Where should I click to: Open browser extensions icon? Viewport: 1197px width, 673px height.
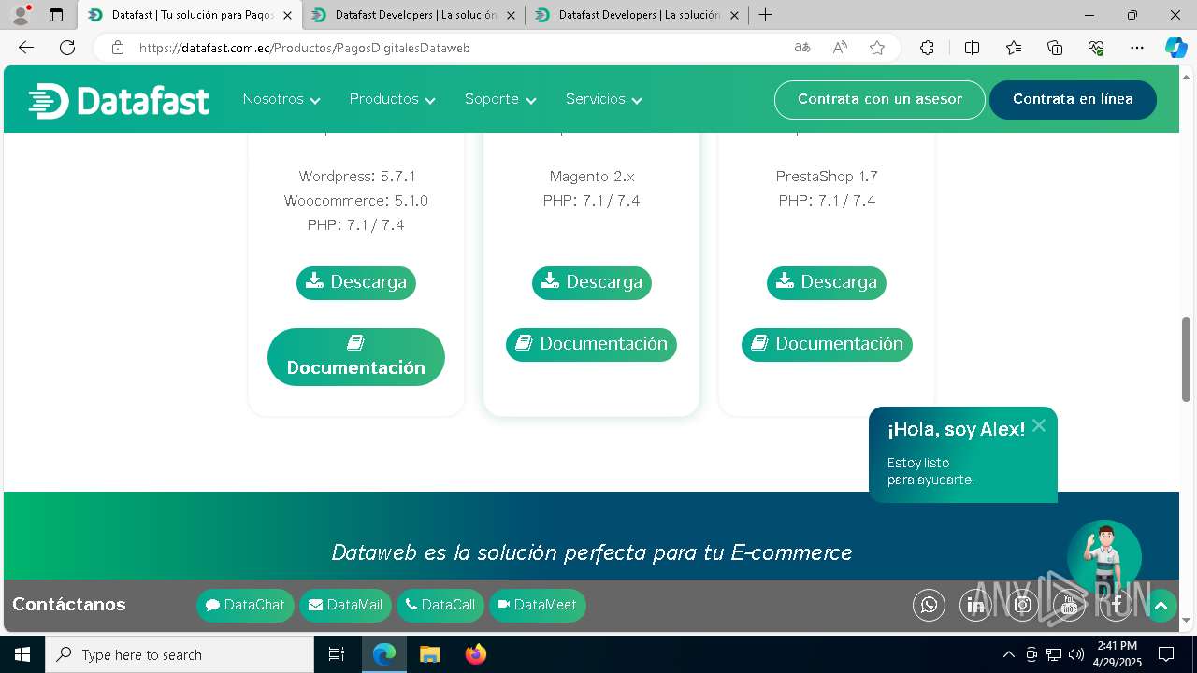click(x=927, y=48)
